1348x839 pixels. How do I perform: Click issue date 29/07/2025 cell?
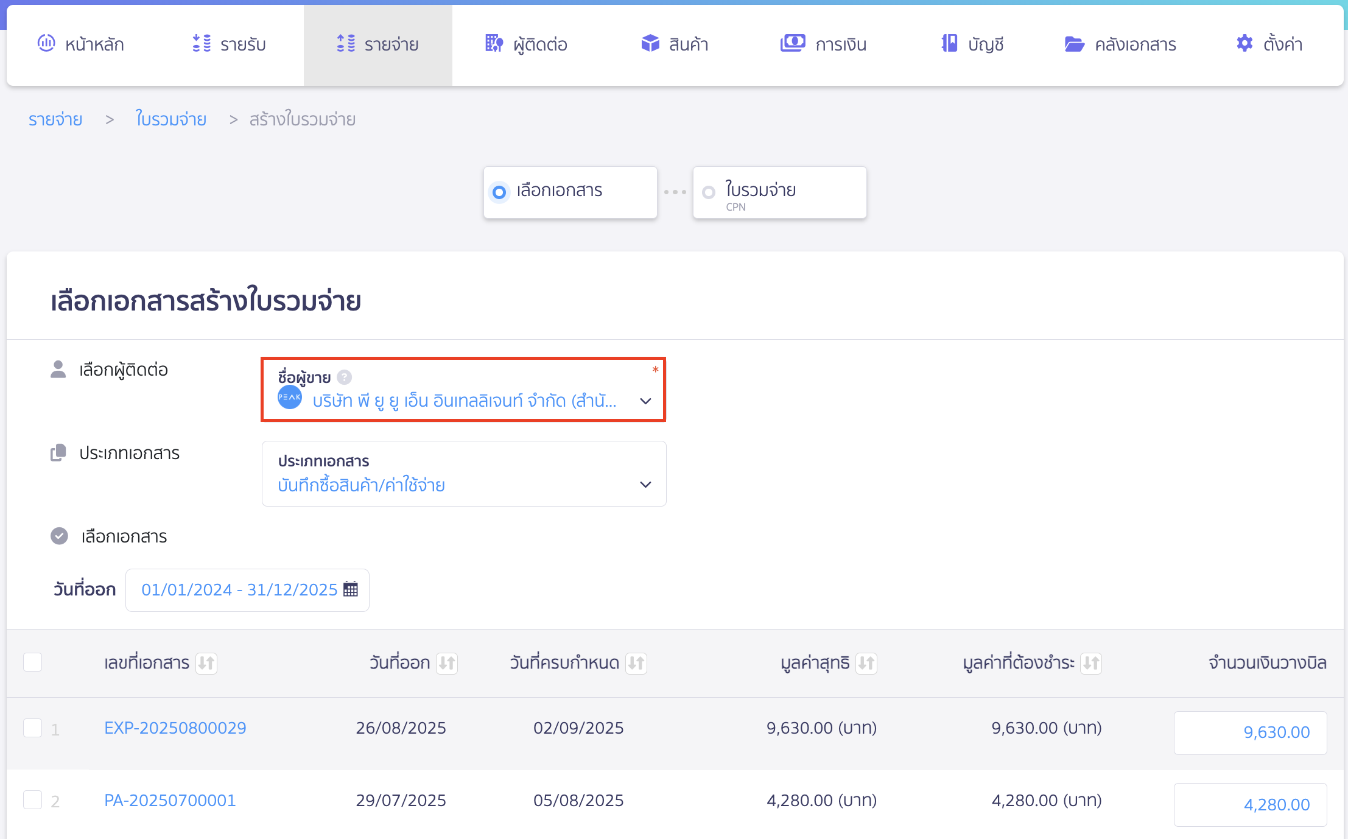coord(401,800)
